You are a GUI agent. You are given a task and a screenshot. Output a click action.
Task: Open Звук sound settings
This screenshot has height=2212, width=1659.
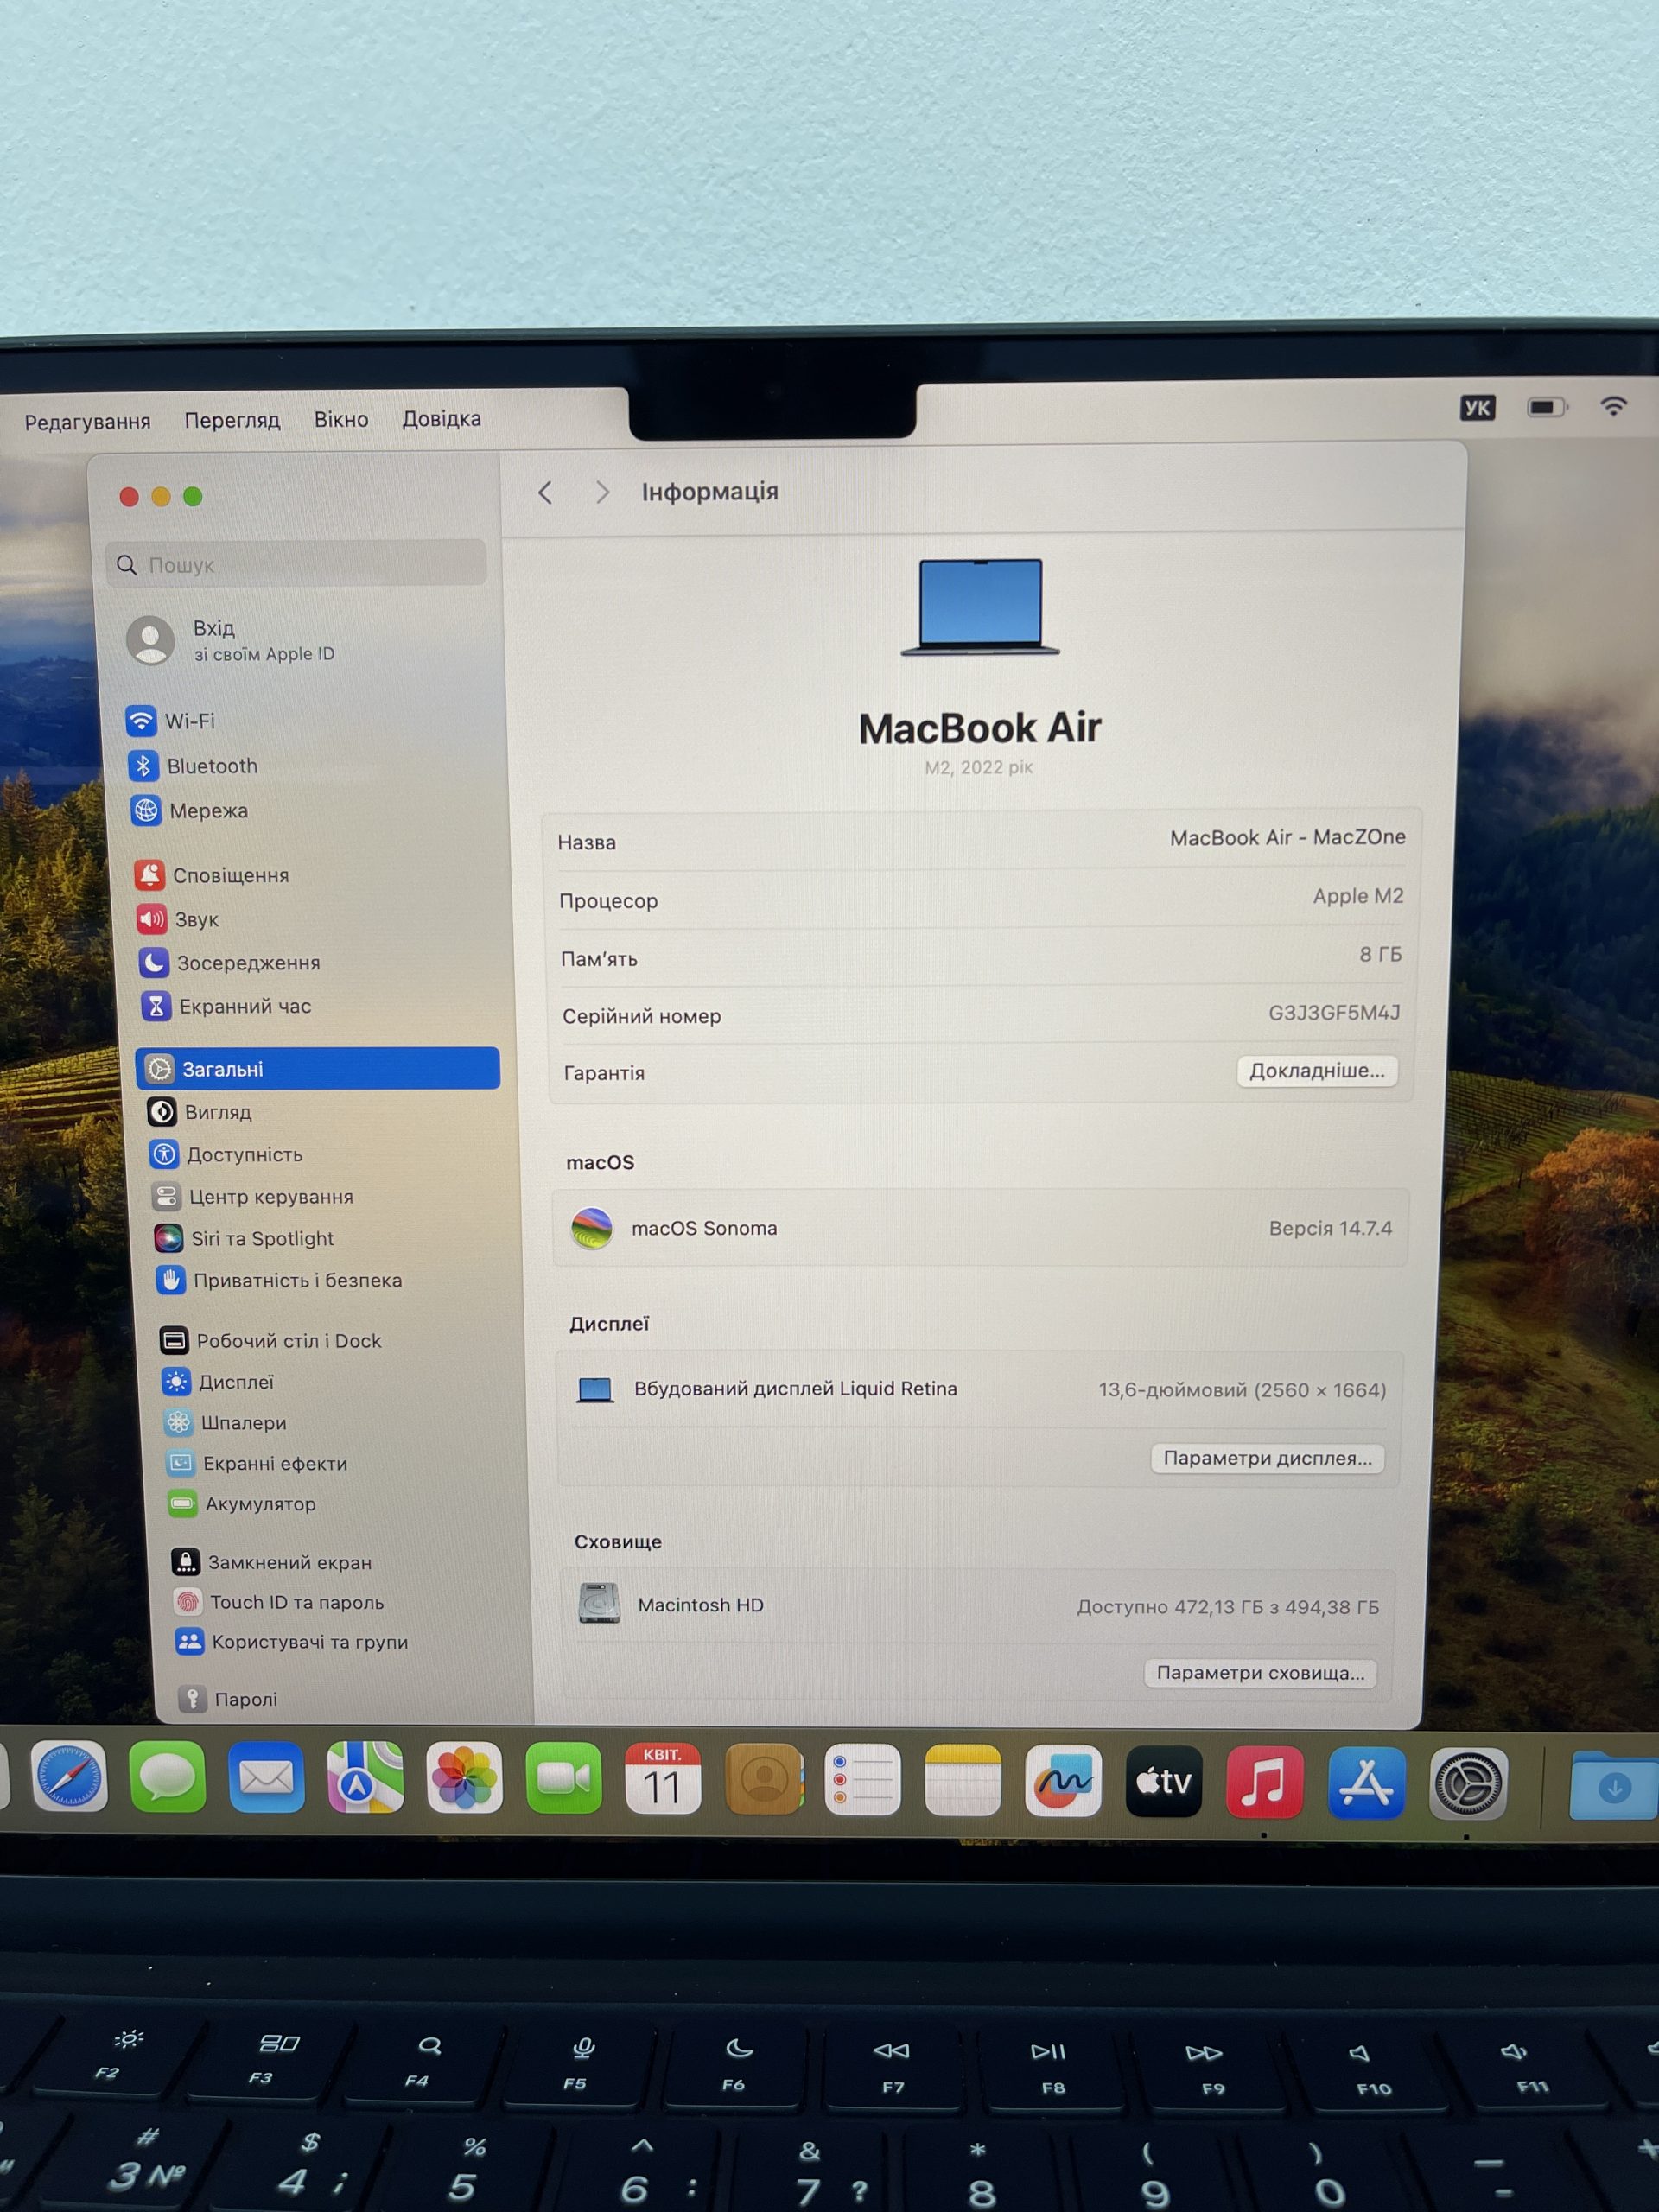(x=178, y=919)
